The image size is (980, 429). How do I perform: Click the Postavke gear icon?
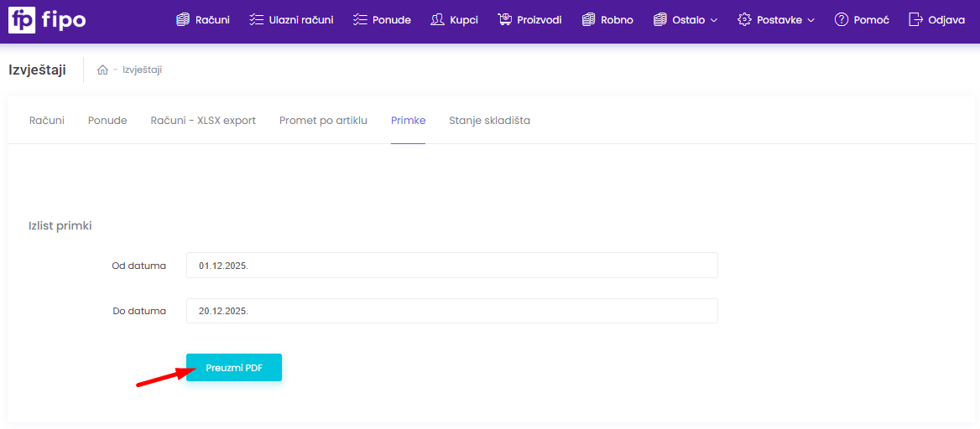tap(743, 20)
